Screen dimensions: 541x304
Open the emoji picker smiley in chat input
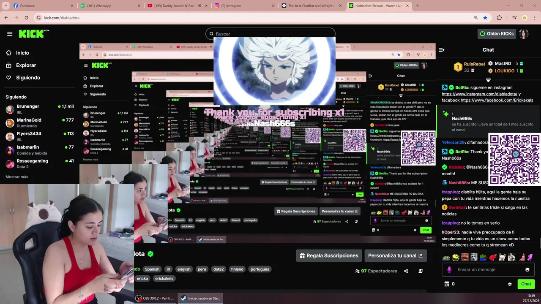(x=527, y=269)
